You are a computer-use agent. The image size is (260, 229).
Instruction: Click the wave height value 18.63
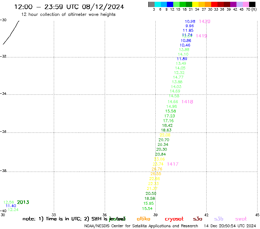tap(166, 130)
